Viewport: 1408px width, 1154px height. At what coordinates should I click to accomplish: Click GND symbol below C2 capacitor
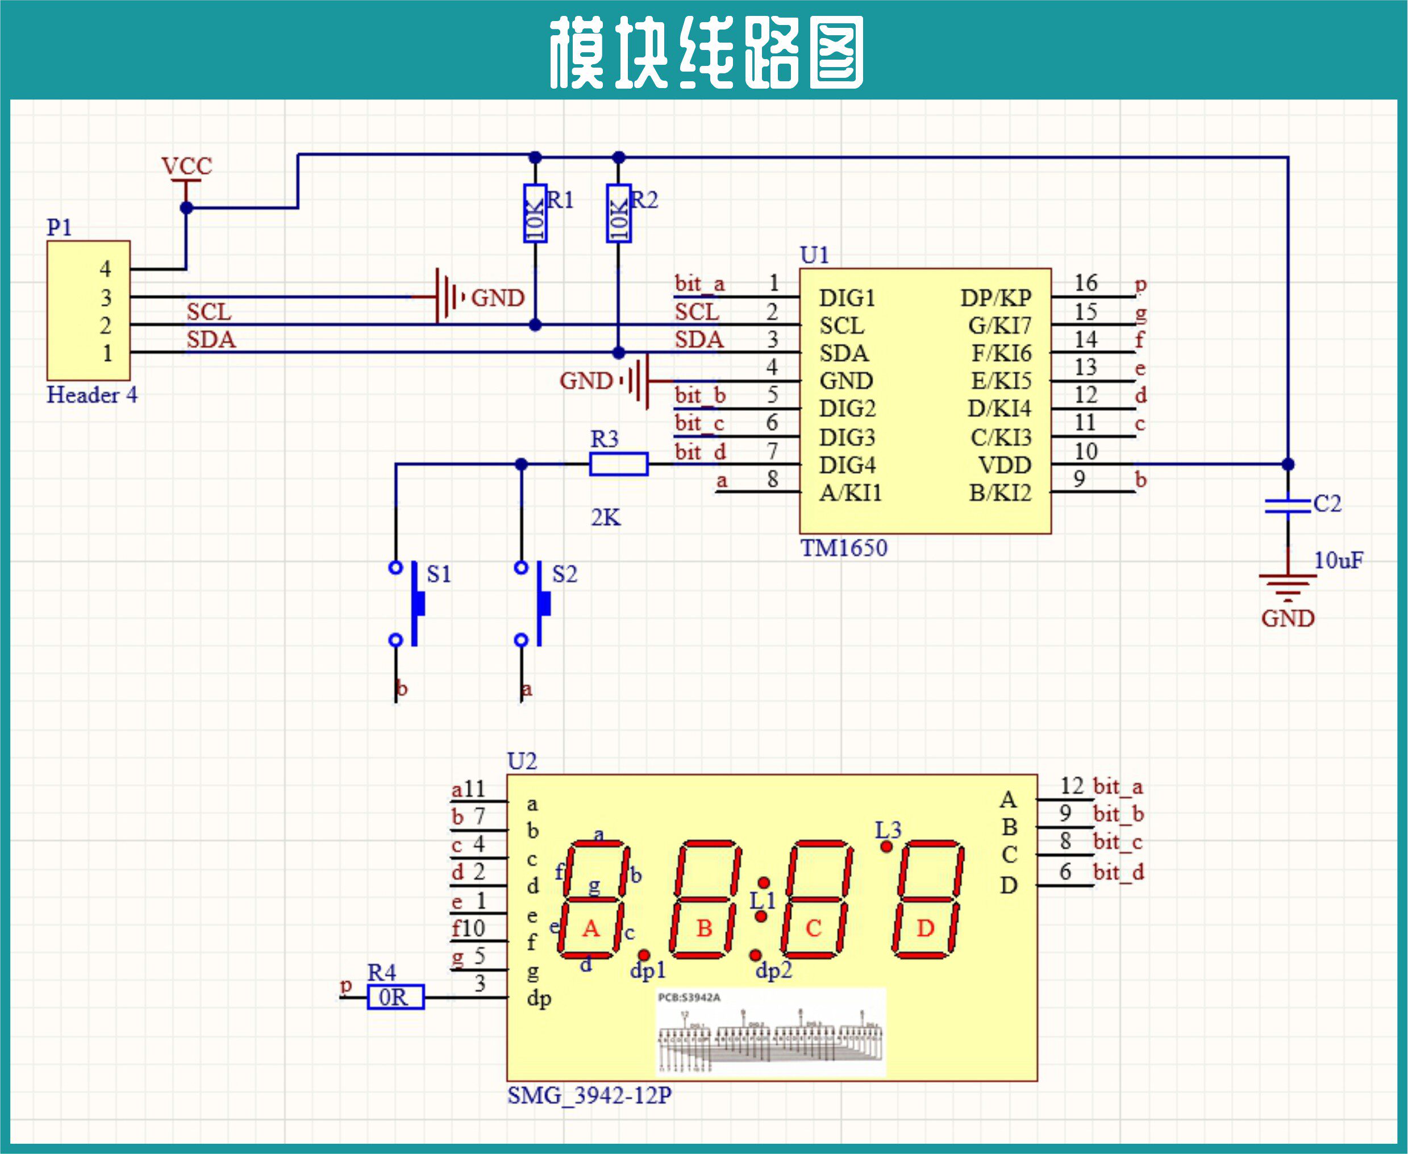pyautogui.click(x=1288, y=585)
